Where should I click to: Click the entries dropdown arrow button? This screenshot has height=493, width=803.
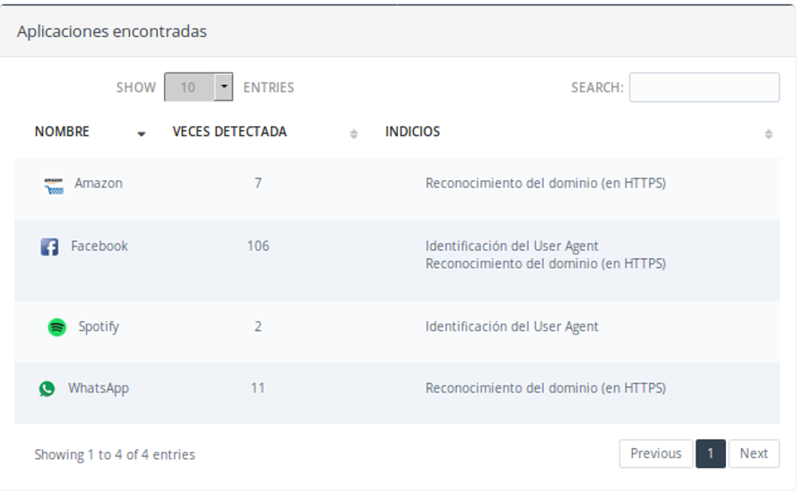pyautogui.click(x=224, y=88)
